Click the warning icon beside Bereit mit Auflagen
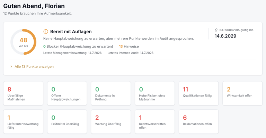The image size is (266, 138). pyautogui.click(x=46, y=31)
